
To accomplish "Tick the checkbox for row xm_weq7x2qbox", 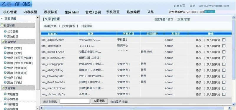I will 224,88.
